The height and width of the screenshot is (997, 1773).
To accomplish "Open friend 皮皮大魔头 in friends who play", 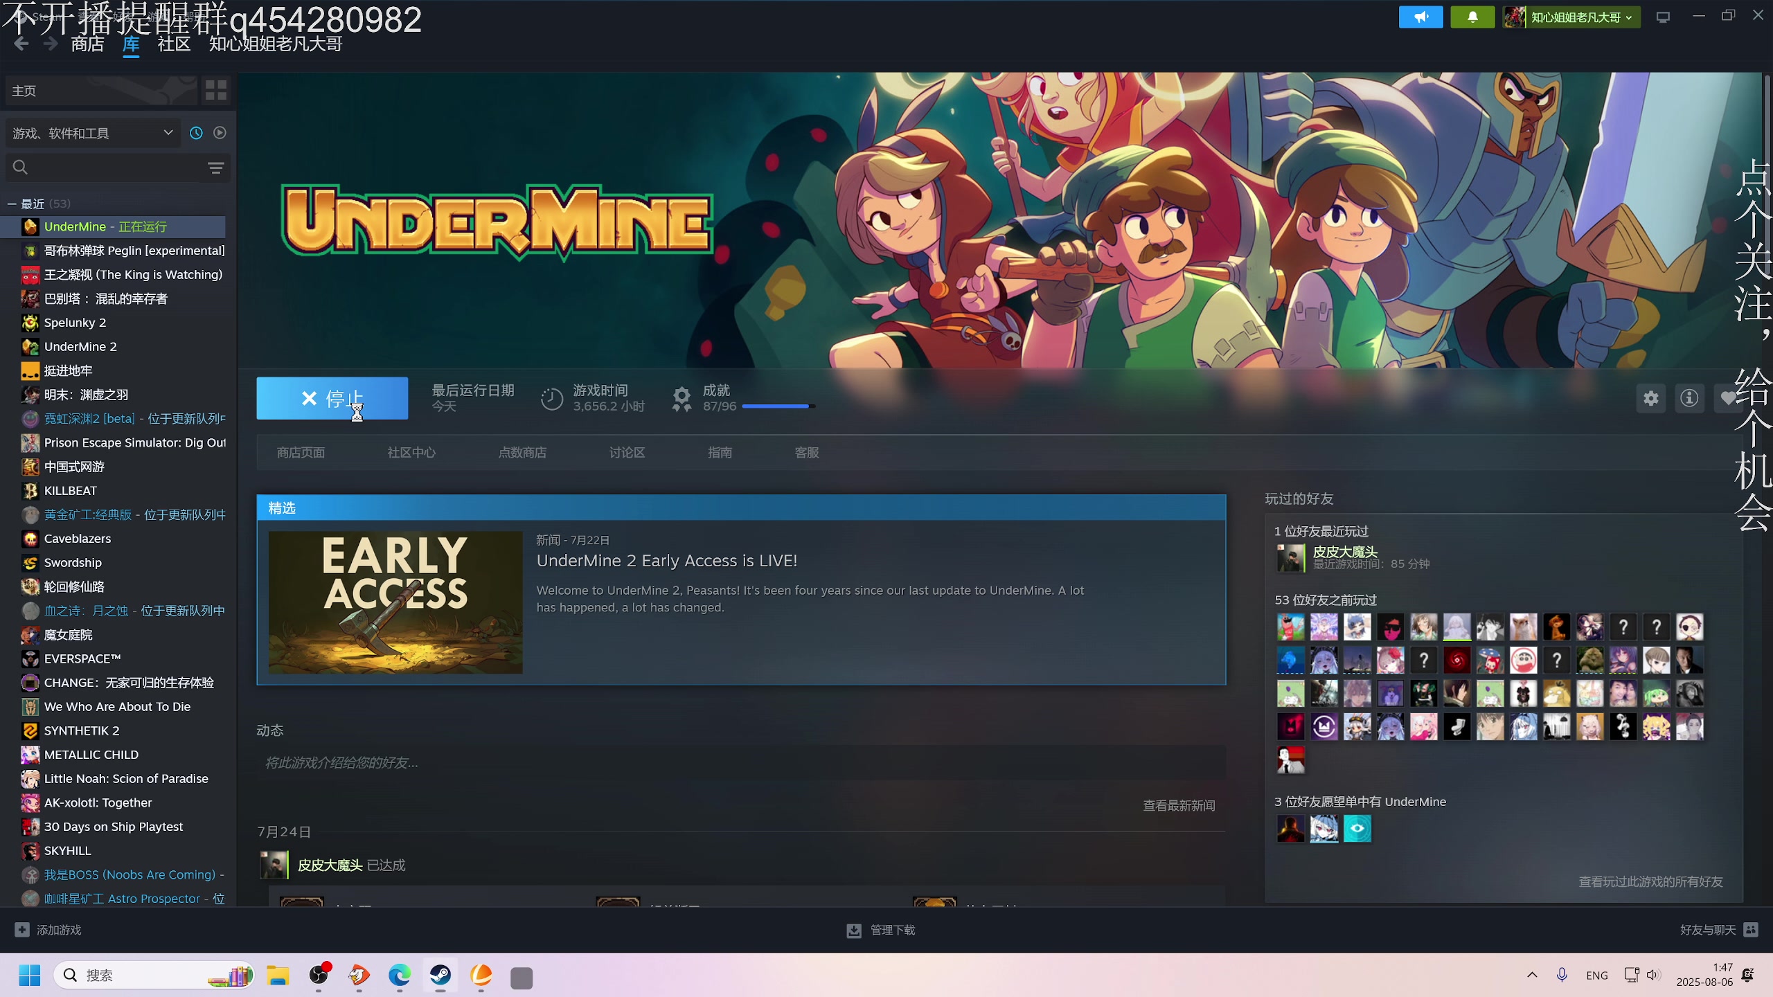I will [1345, 552].
